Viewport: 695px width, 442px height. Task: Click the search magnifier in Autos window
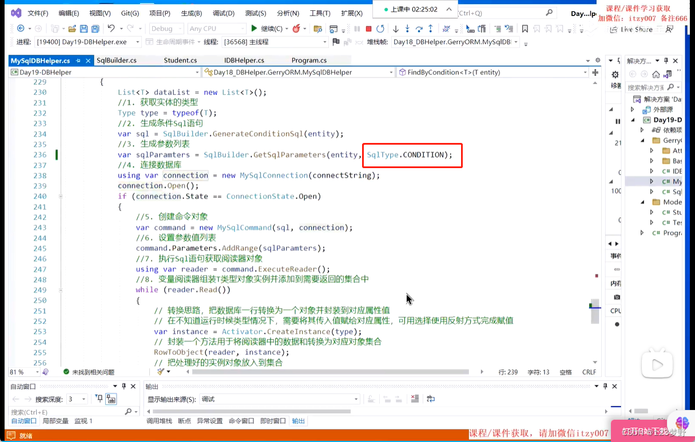coord(128,412)
